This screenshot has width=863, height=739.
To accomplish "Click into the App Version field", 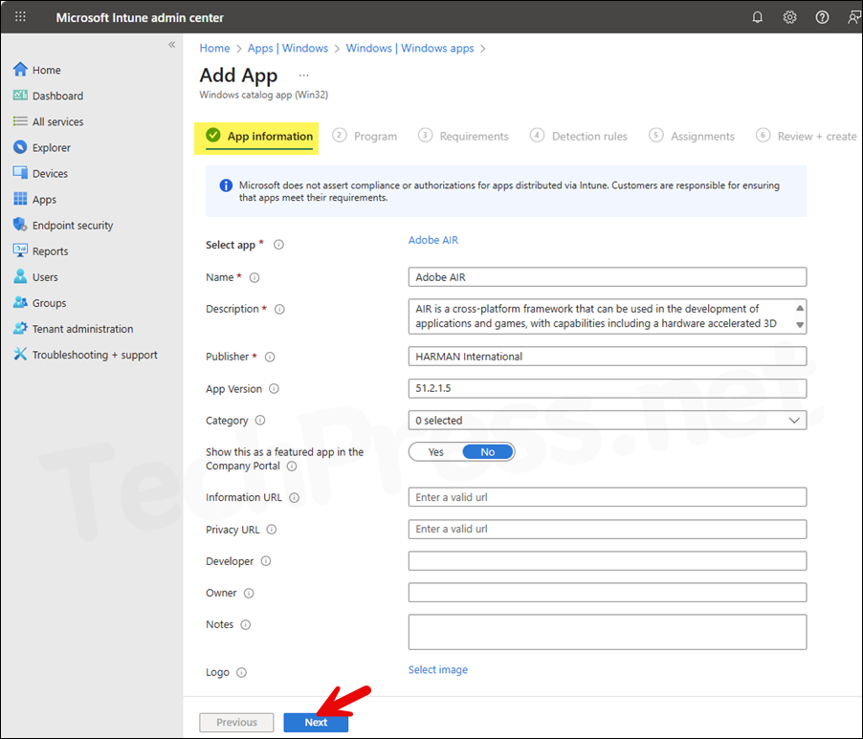I will 608,388.
